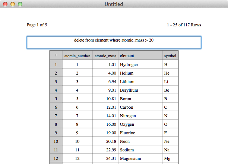The width and height of the screenshot is (228, 164).
Task: Click row header 1 for Hydrogen
Action: tap(56, 65)
